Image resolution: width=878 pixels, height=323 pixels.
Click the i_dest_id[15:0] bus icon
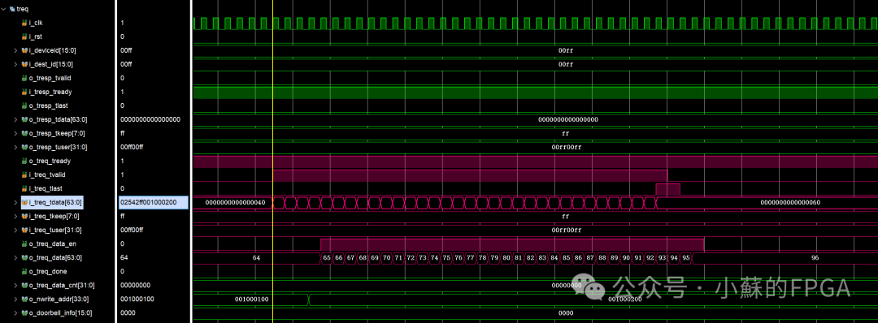[x=24, y=64]
